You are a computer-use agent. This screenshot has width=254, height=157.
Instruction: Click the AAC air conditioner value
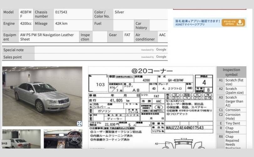[162, 35]
